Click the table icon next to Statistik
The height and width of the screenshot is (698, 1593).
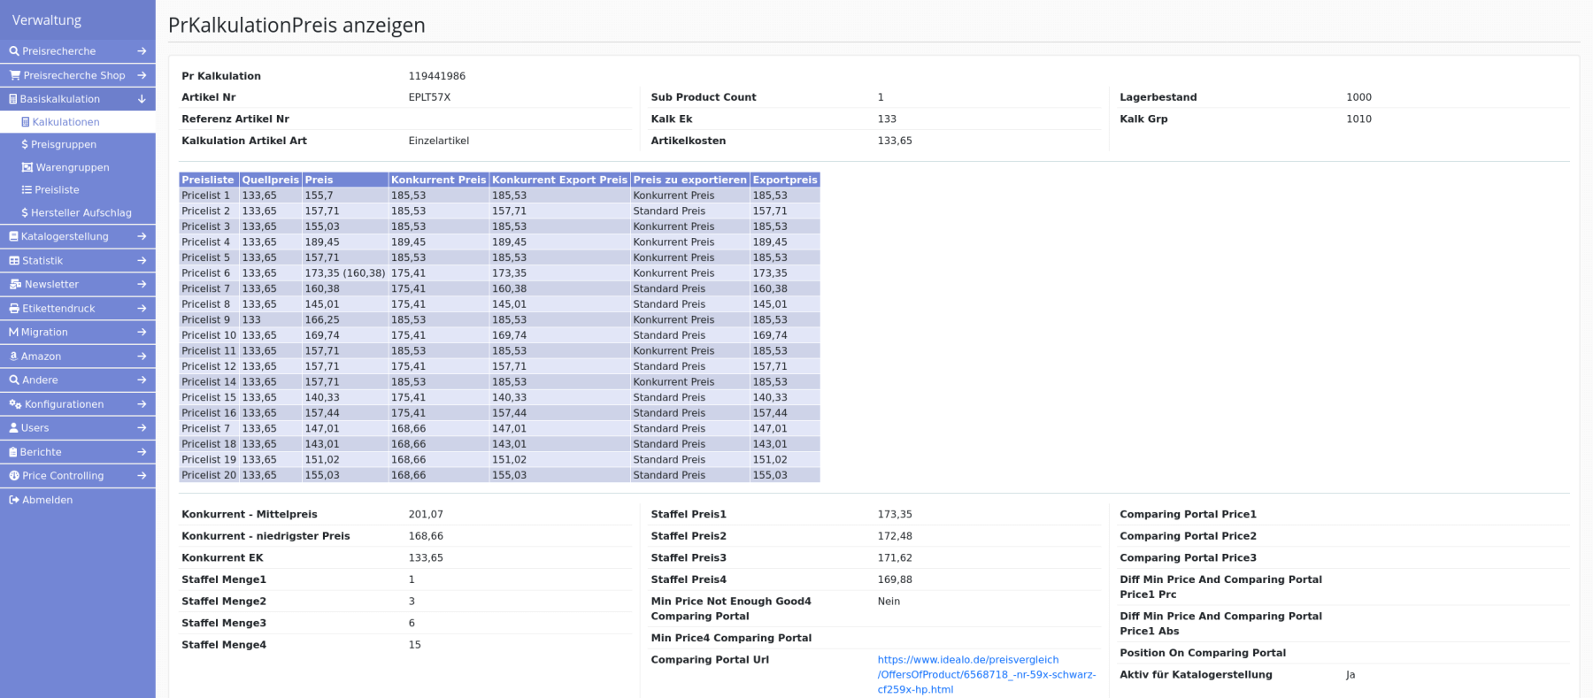(x=14, y=261)
